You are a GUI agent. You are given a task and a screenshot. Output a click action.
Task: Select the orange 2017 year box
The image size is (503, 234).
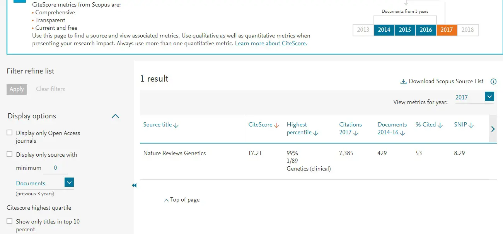(x=447, y=30)
